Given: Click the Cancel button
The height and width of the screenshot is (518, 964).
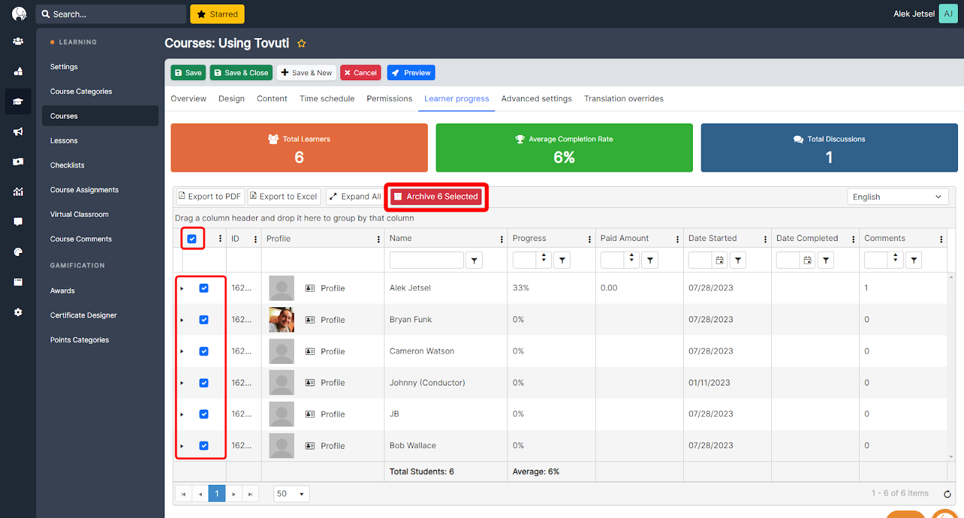Looking at the screenshot, I should click(361, 73).
